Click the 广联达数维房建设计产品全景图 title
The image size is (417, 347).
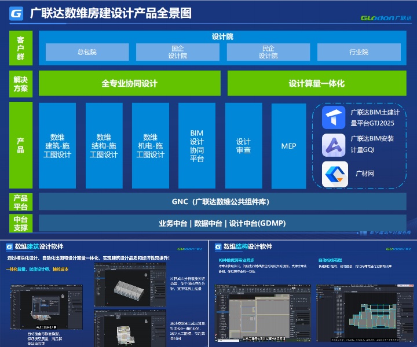click(111, 13)
